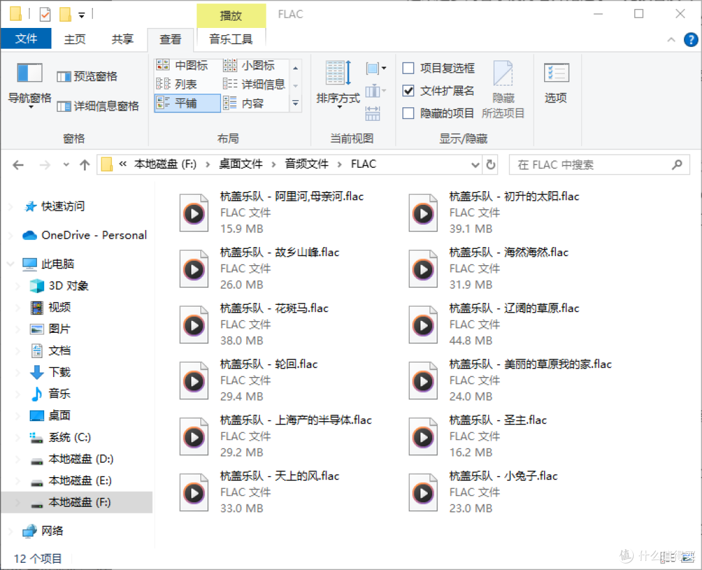Switch to the Share ribbon tab

(122, 40)
